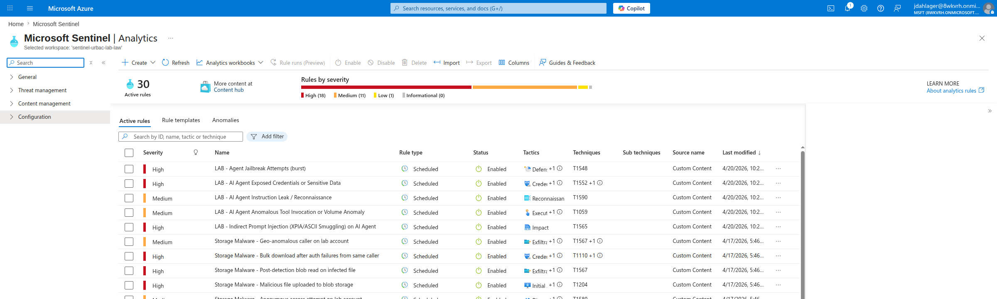This screenshot has height=299, width=997.
Task: Open row menu for Indirect Prompt Injection
Action: 778,227
